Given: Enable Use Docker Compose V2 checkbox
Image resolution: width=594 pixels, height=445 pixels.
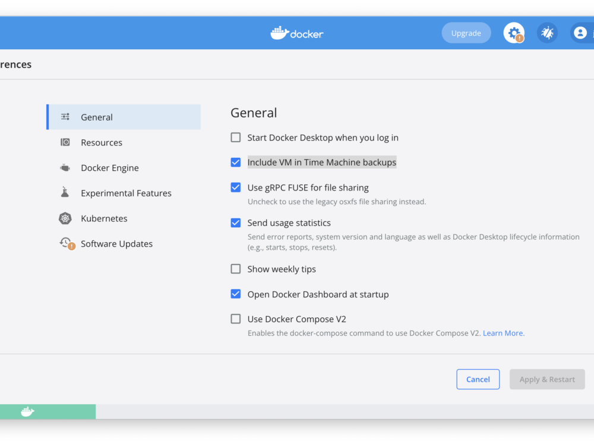Looking at the screenshot, I should tap(236, 319).
